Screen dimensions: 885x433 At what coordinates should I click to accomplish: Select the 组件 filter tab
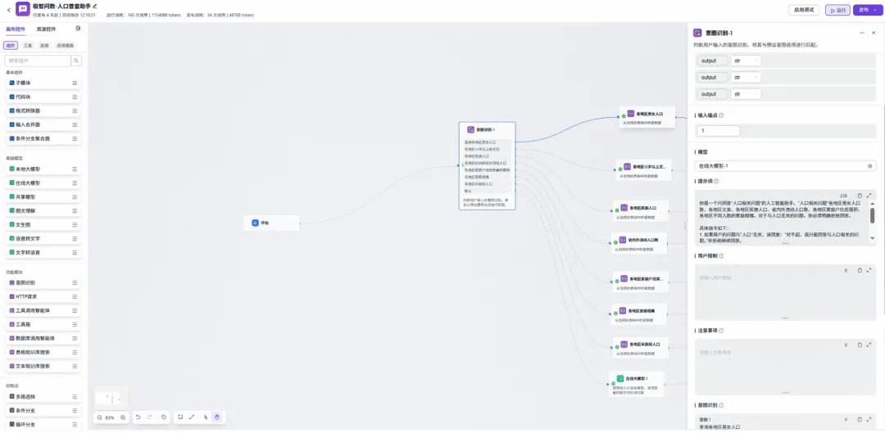[11, 45]
